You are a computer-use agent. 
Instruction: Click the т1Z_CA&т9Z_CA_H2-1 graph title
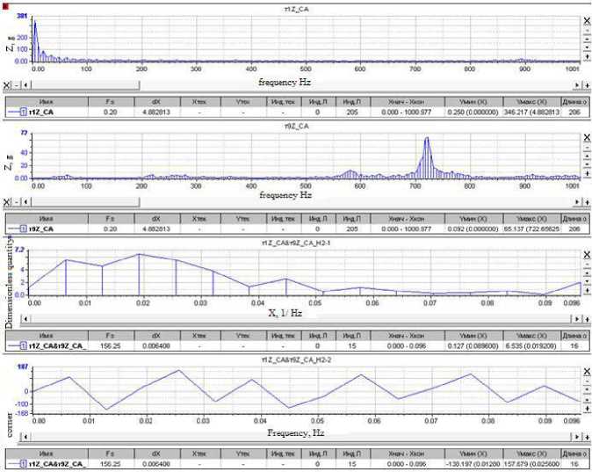tap(296, 243)
